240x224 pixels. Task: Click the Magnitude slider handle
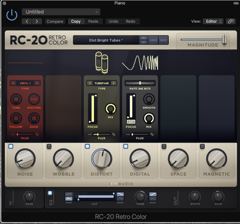pyautogui.click(x=224, y=39)
